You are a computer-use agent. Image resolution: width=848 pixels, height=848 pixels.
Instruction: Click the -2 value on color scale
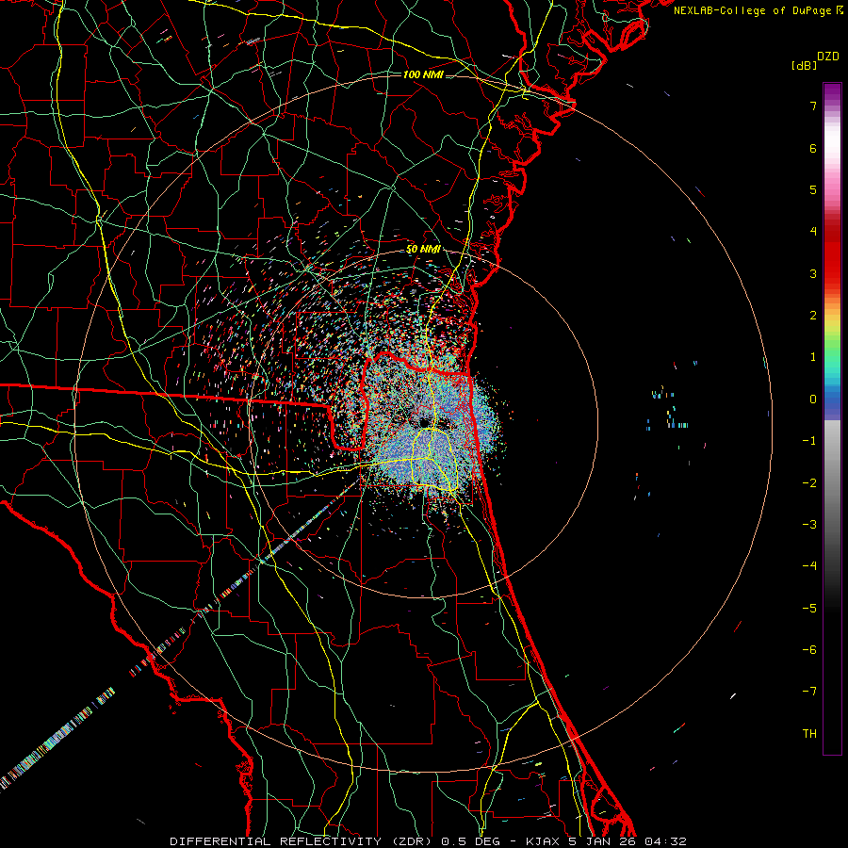point(809,482)
